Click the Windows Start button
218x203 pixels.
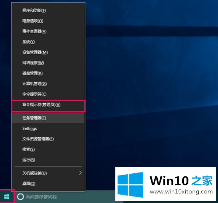point(7,197)
